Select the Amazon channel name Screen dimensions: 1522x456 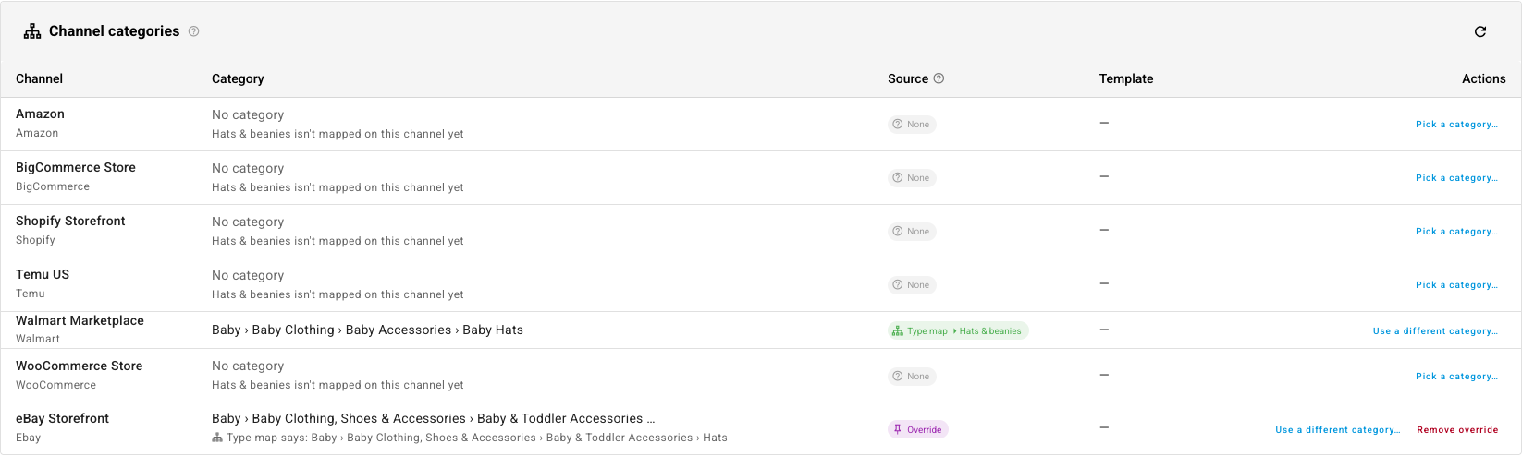(x=40, y=114)
